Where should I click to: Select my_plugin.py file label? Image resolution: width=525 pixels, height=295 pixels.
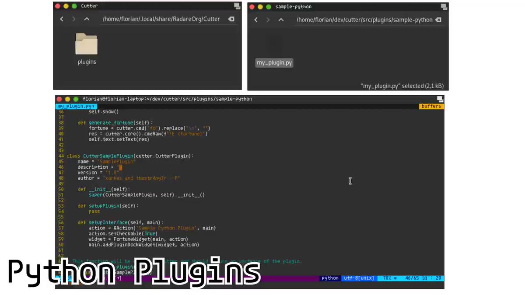tap(274, 62)
